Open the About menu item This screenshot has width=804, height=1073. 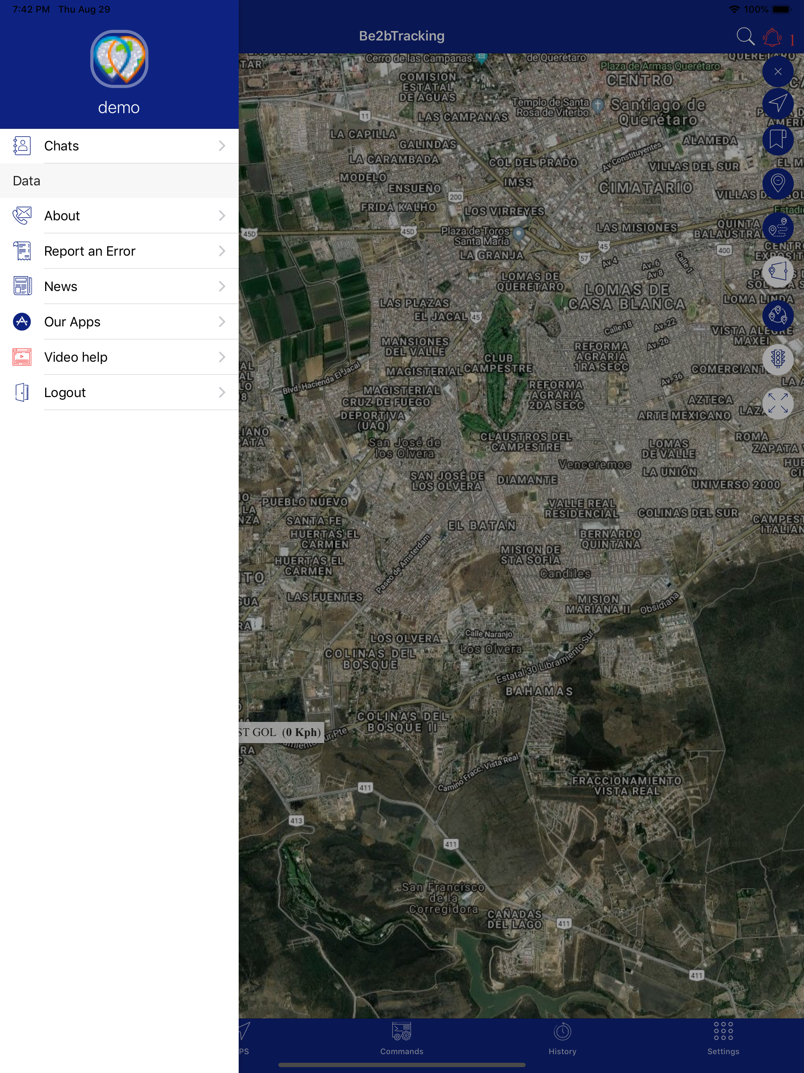pos(62,216)
